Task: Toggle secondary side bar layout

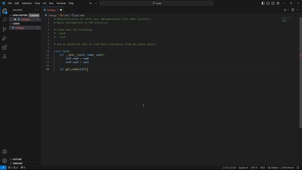Action: pos(273,3)
